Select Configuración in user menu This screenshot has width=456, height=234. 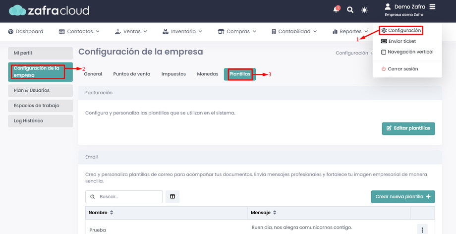click(x=401, y=30)
